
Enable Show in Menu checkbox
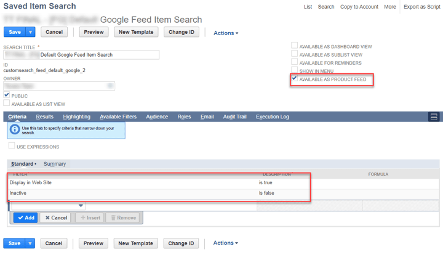(x=294, y=70)
